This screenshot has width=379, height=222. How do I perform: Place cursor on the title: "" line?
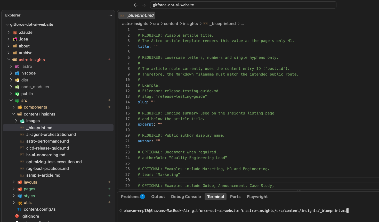[x=148, y=46]
